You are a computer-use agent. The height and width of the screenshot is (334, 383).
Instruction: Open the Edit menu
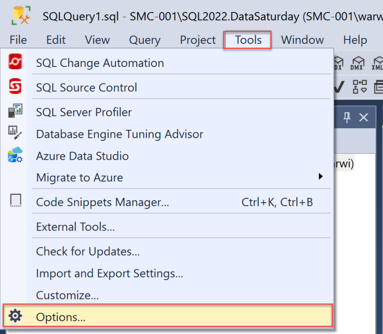(x=56, y=40)
